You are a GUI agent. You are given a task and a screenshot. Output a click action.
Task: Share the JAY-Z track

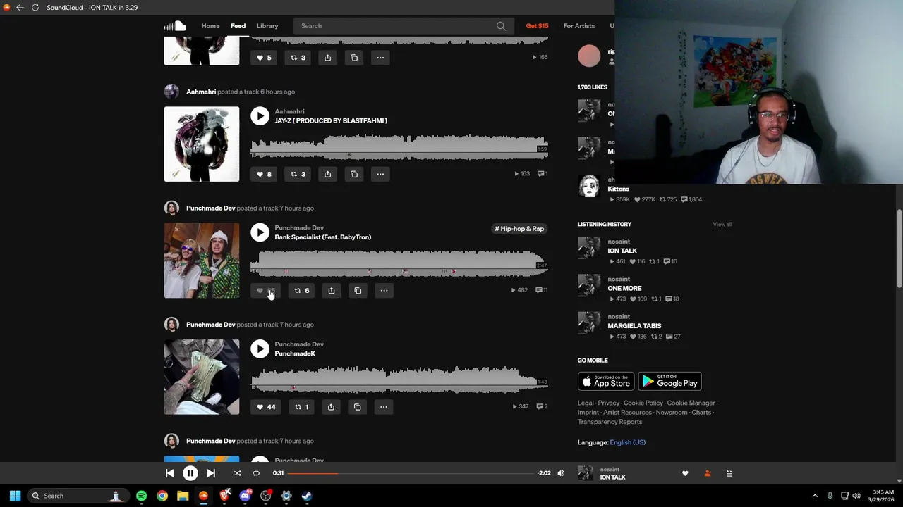point(327,174)
